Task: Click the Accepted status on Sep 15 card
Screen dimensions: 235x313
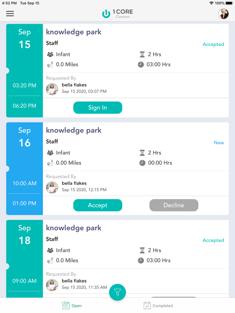Action: click(213, 44)
